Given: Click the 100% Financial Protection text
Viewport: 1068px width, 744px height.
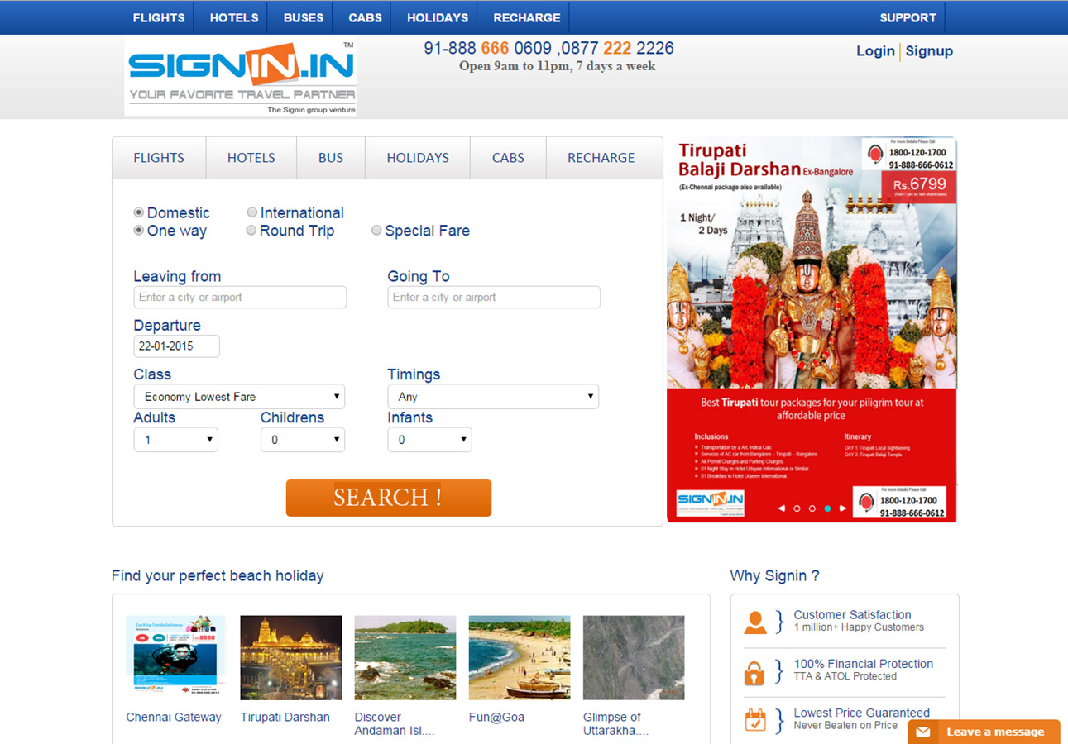Looking at the screenshot, I should [x=863, y=664].
